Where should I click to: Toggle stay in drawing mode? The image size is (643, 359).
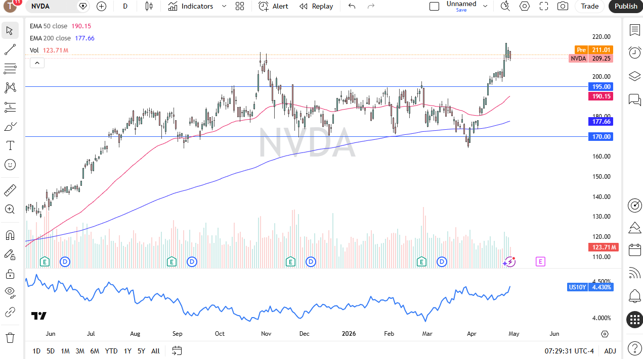pyautogui.click(x=10, y=254)
